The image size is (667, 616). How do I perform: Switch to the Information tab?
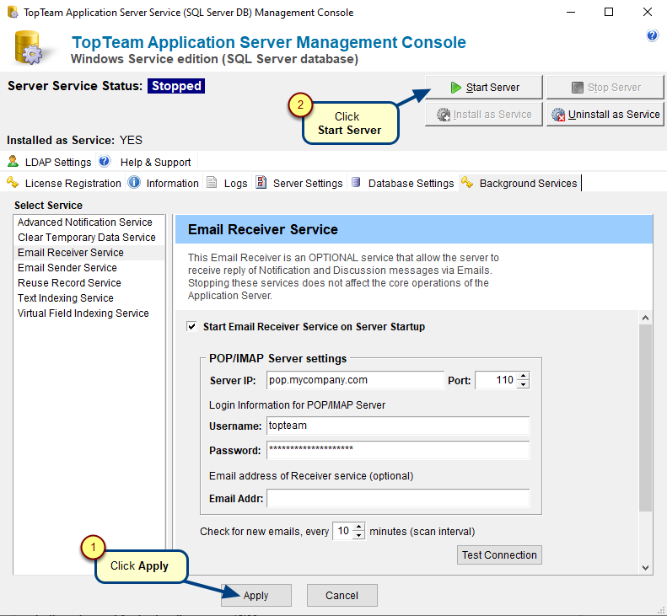[164, 183]
